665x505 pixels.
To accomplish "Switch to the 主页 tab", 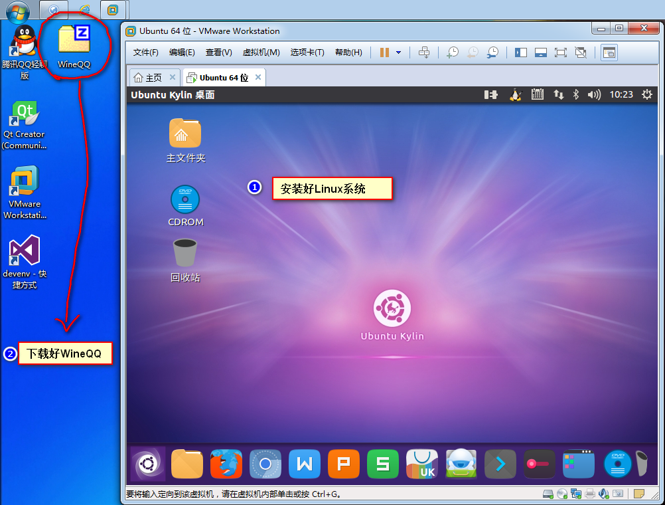I will 154,76.
